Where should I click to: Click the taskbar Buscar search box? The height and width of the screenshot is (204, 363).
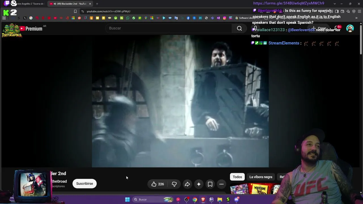point(153,199)
